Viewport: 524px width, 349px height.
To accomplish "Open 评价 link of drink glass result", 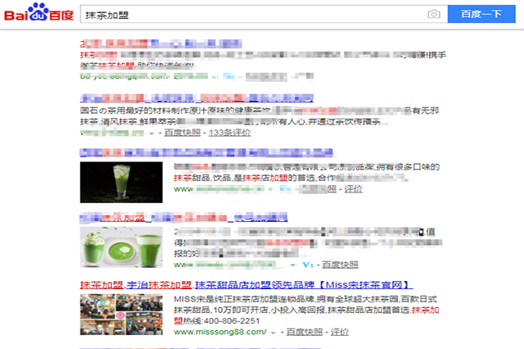I will [x=353, y=189].
